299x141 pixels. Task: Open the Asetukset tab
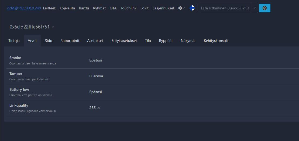click(x=95, y=41)
